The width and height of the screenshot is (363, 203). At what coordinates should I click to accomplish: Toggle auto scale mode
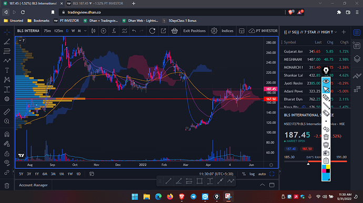click(x=262, y=174)
